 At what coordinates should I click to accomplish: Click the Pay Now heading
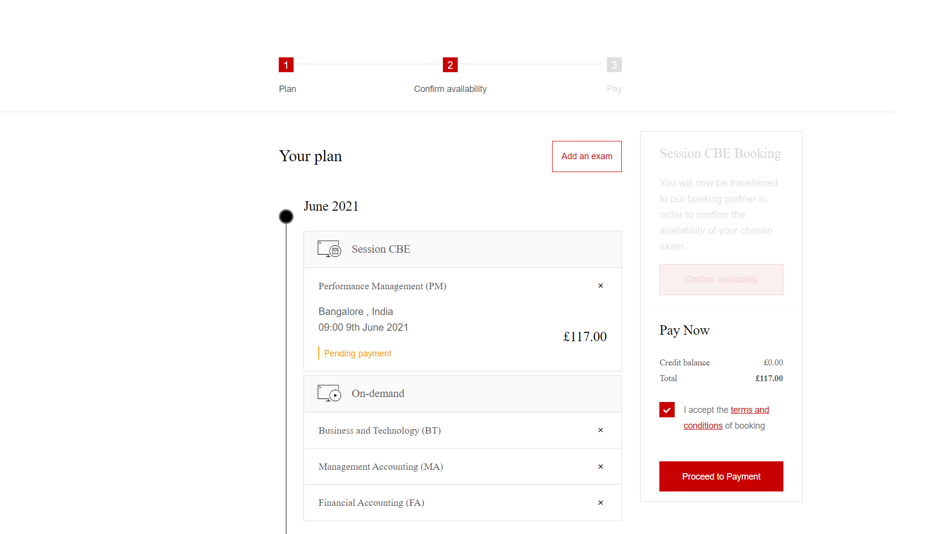coord(685,330)
